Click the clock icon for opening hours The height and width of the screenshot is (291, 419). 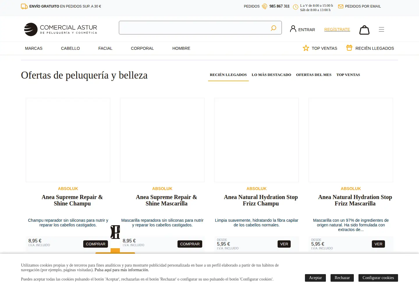[296, 7]
